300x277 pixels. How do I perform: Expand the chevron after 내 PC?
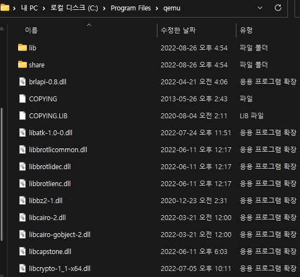[44, 8]
